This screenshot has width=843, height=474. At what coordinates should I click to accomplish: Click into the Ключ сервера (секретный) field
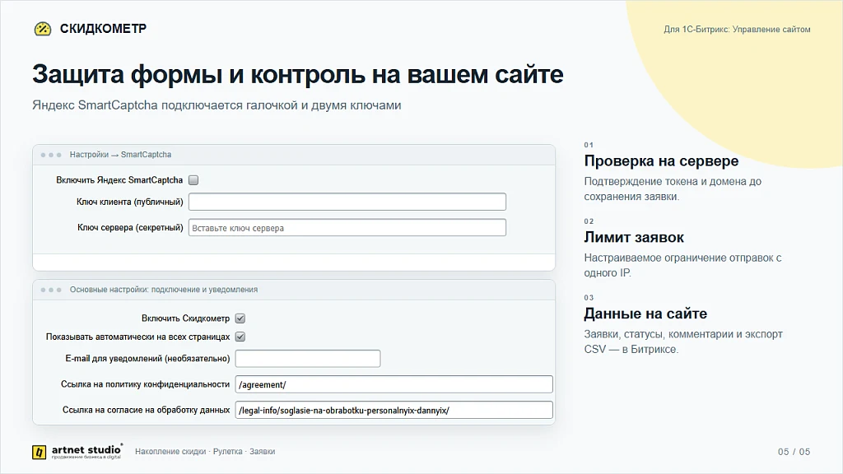[x=347, y=227]
